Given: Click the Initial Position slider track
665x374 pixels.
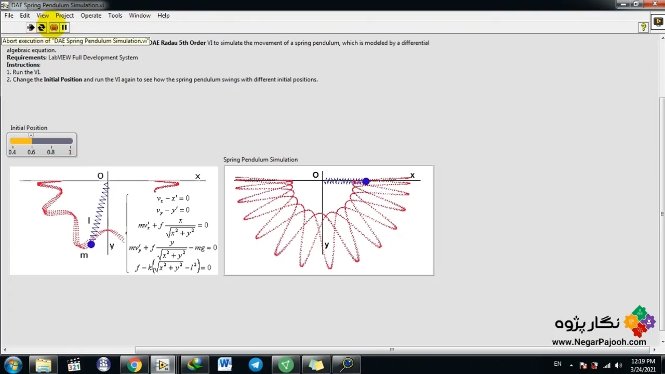Looking at the screenshot, I should (52, 141).
